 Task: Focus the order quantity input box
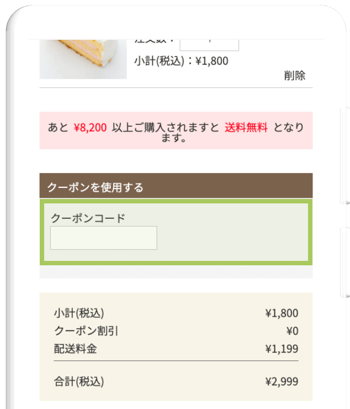pyautogui.click(x=209, y=45)
